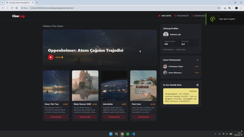Image resolution: width=244 pixels, height=137 pixels.
Task: Read the Interstellar review
Action: pos(114,117)
